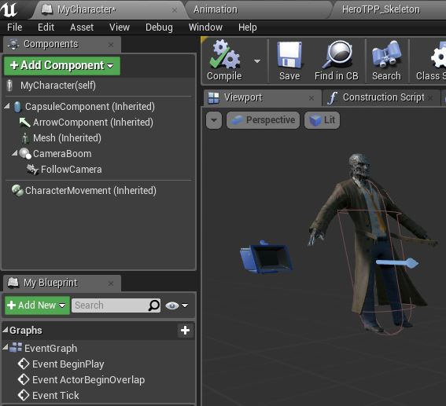
Task: Open the Edit menu
Action: tap(46, 27)
